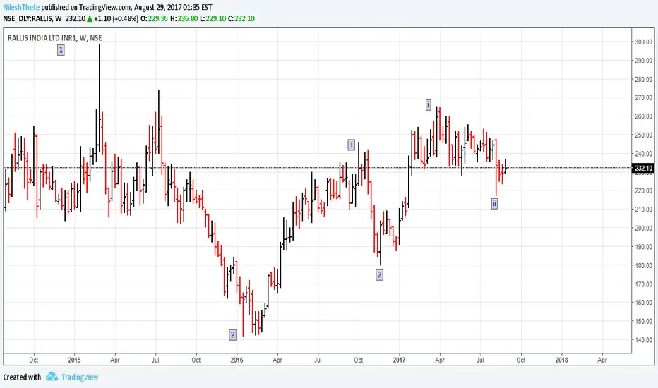
Task: Click the chart title RALLIS INDIA LTD INR1, W, NSE
Action: click(54, 38)
